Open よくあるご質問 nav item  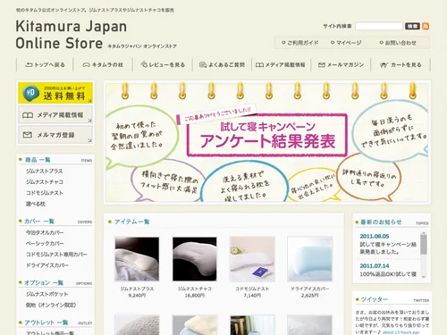pyautogui.click(x=222, y=64)
